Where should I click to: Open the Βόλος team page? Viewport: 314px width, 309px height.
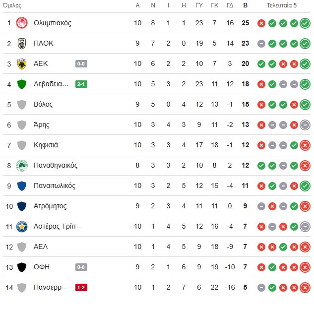(43, 104)
